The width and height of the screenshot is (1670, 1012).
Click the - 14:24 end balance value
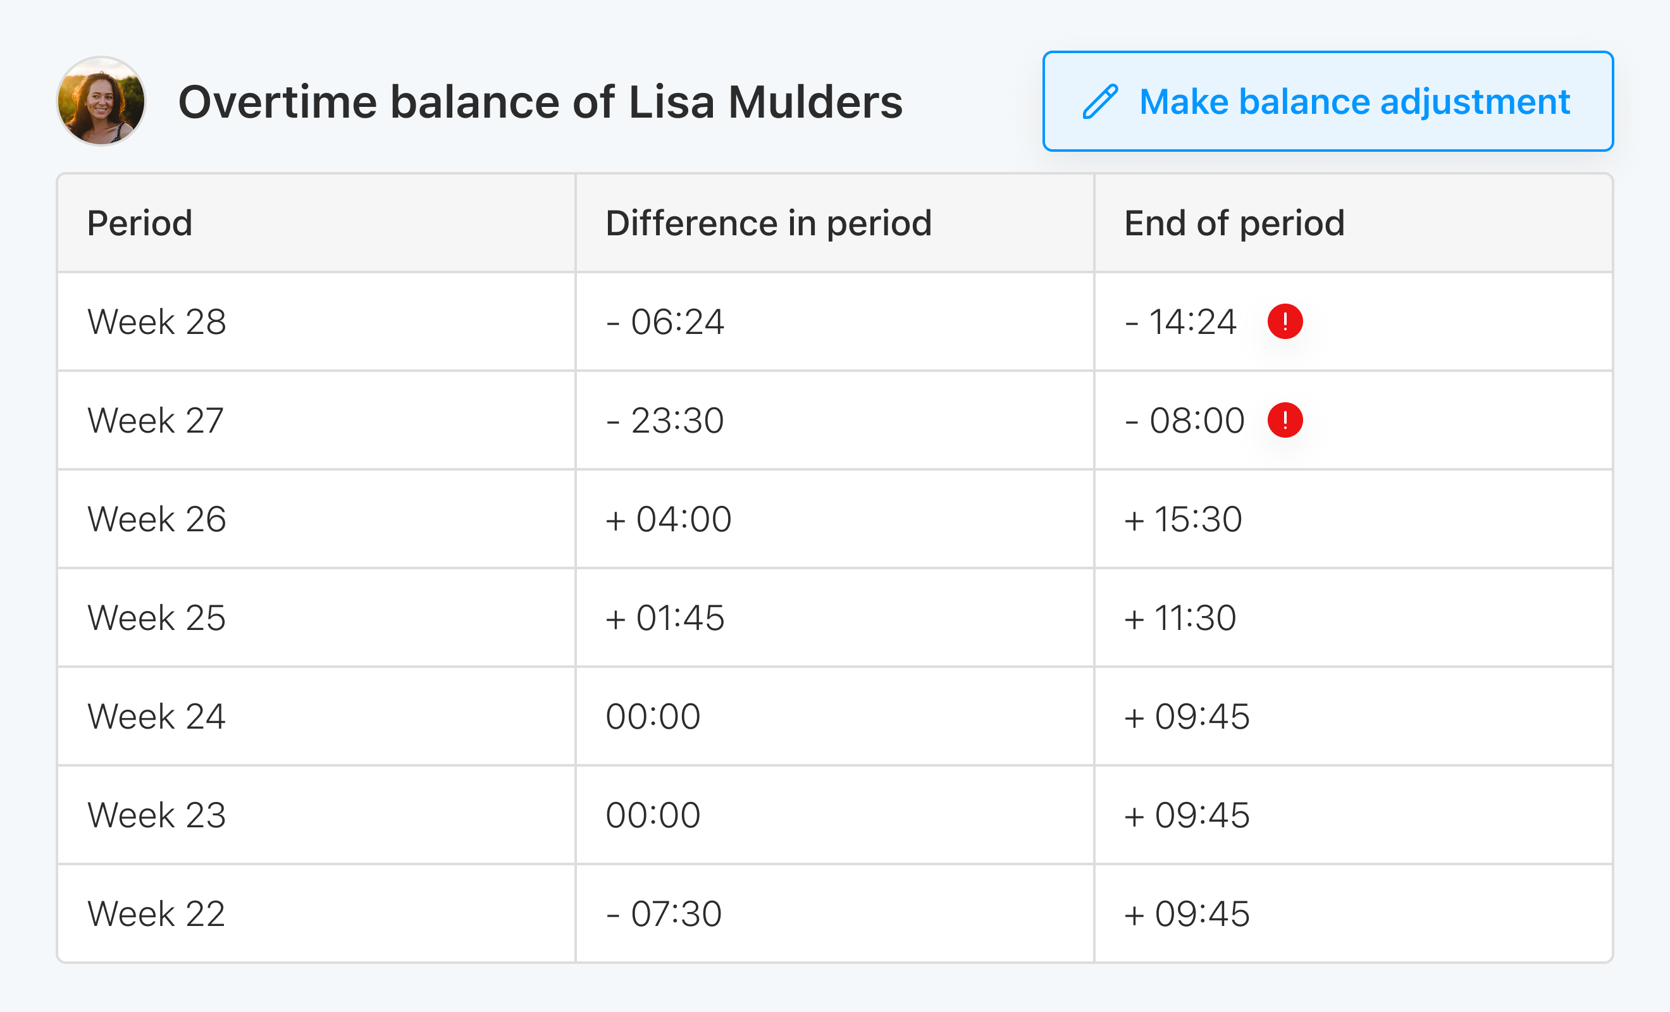1180,321
